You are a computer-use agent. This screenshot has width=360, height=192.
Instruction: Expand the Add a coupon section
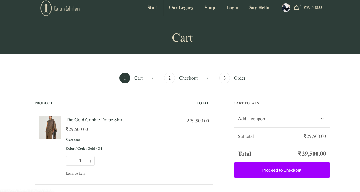(x=251, y=119)
